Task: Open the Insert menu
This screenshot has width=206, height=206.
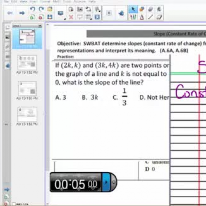Action: tap(34, 2)
